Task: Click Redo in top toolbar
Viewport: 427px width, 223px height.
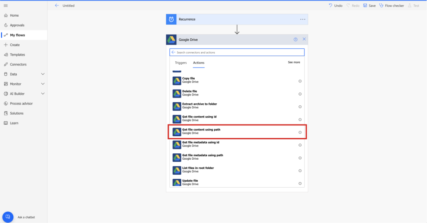Action: pyautogui.click(x=353, y=5)
